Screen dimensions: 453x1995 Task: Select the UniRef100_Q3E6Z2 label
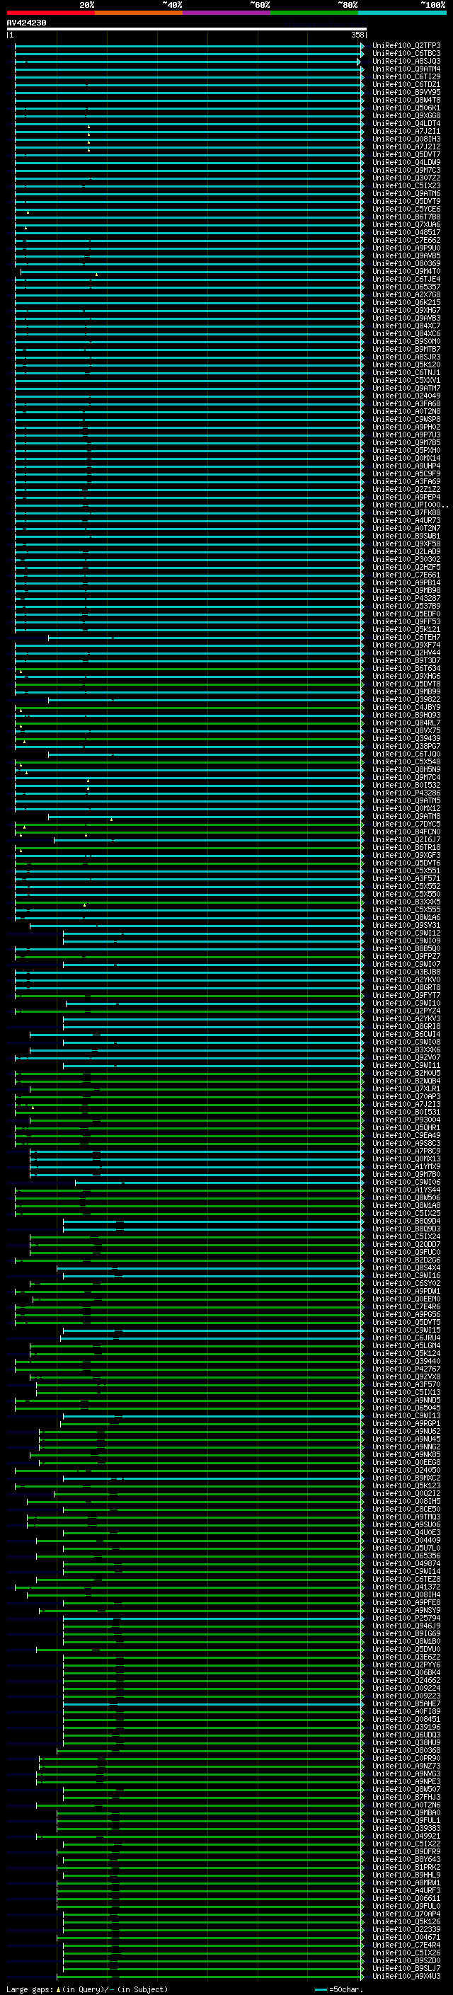click(x=406, y=1657)
